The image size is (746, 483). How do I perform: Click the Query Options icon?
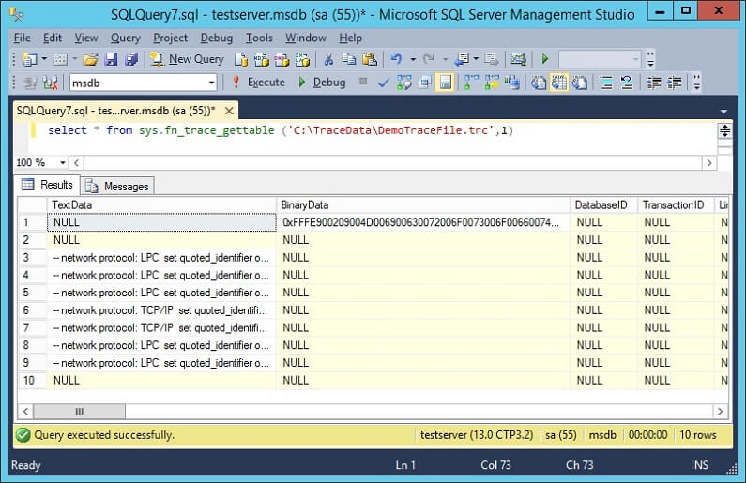click(x=424, y=83)
